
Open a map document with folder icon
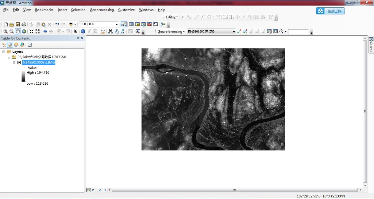[12, 24]
